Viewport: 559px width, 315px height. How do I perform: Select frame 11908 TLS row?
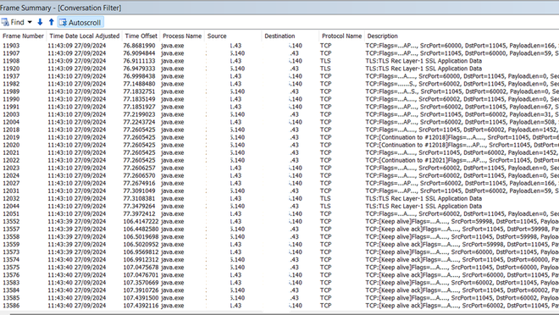279,61
